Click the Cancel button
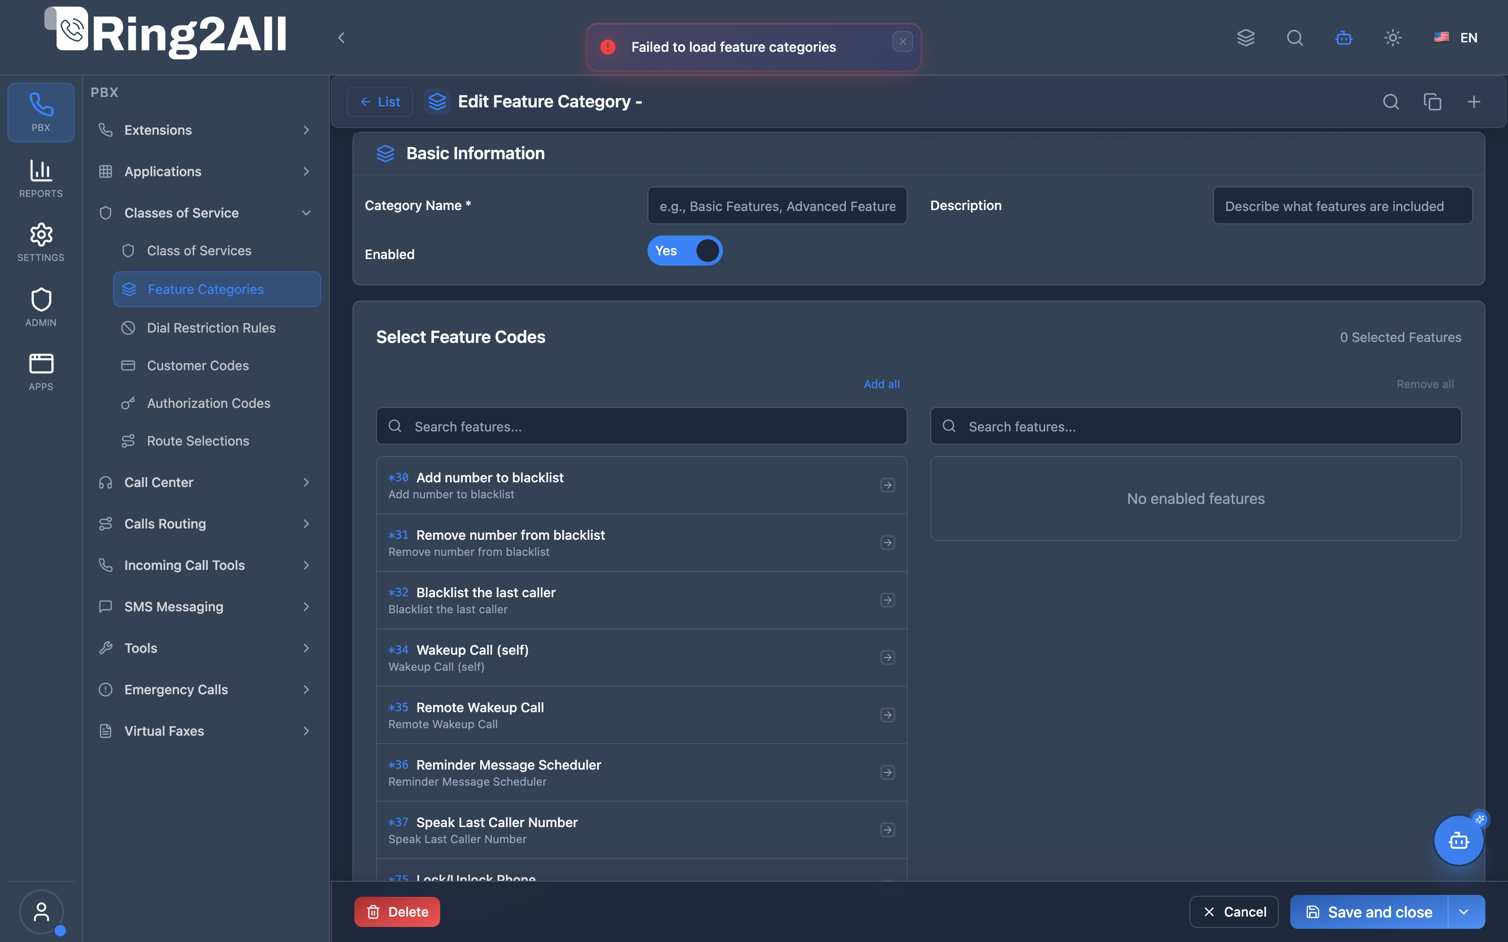This screenshot has width=1508, height=942. pyautogui.click(x=1234, y=911)
